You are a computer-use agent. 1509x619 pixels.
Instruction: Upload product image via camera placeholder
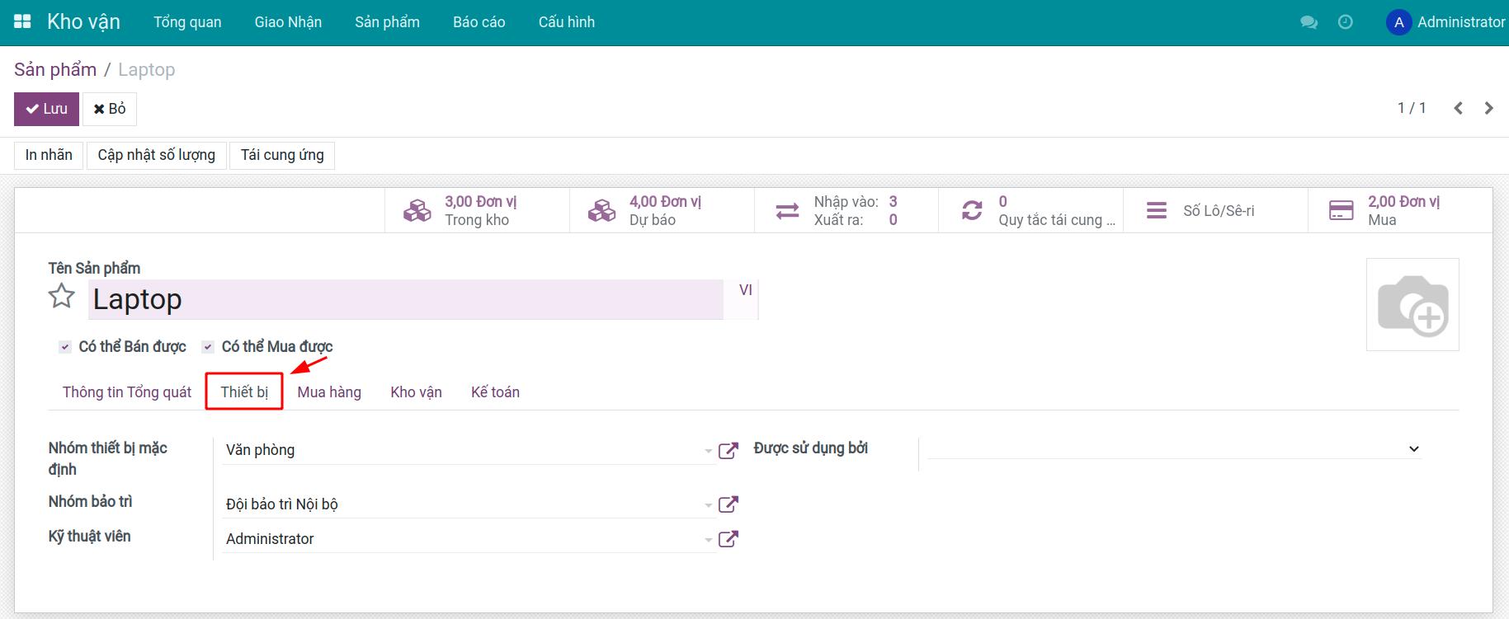pyautogui.click(x=1412, y=304)
